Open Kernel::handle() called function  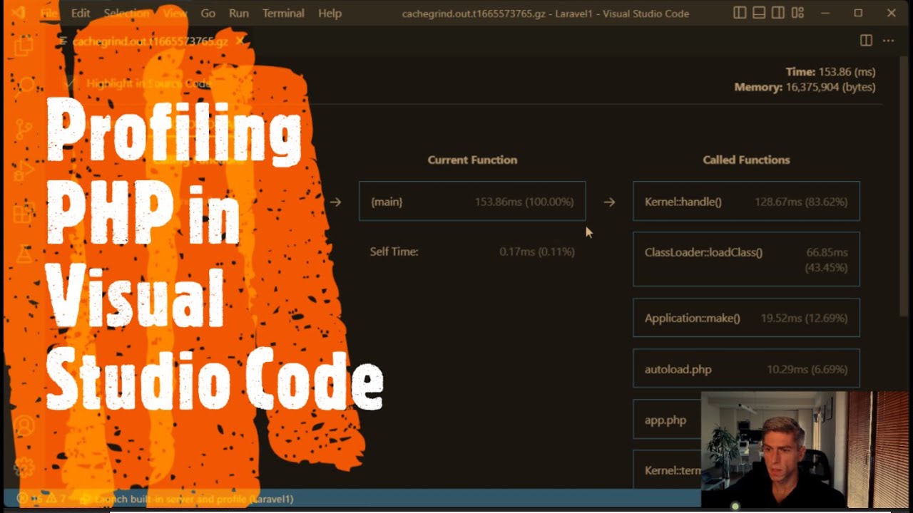pos(746,202)
